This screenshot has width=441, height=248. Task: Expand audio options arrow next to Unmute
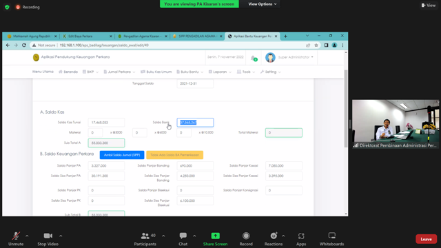coord(27,236)
